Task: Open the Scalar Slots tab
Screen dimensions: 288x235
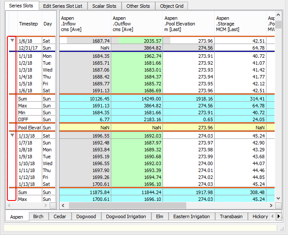Action: (104, 6)
